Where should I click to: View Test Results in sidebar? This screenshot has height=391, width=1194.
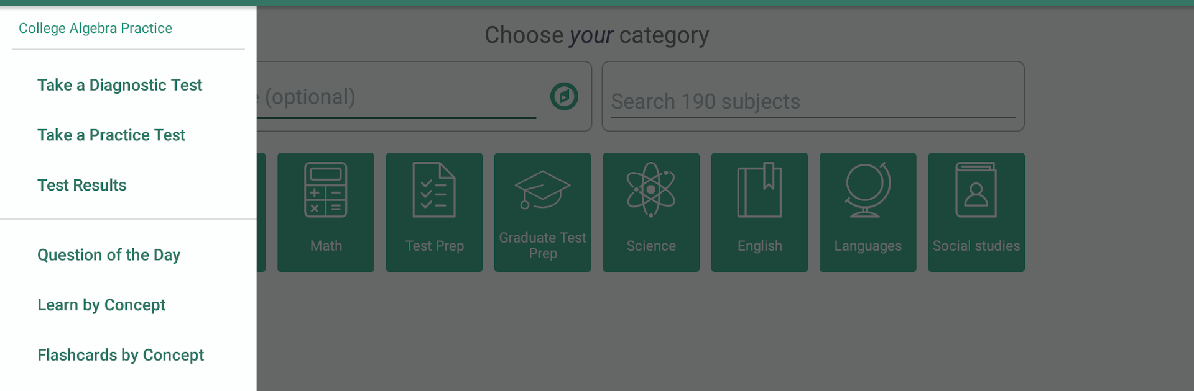(x=81, y=185)
